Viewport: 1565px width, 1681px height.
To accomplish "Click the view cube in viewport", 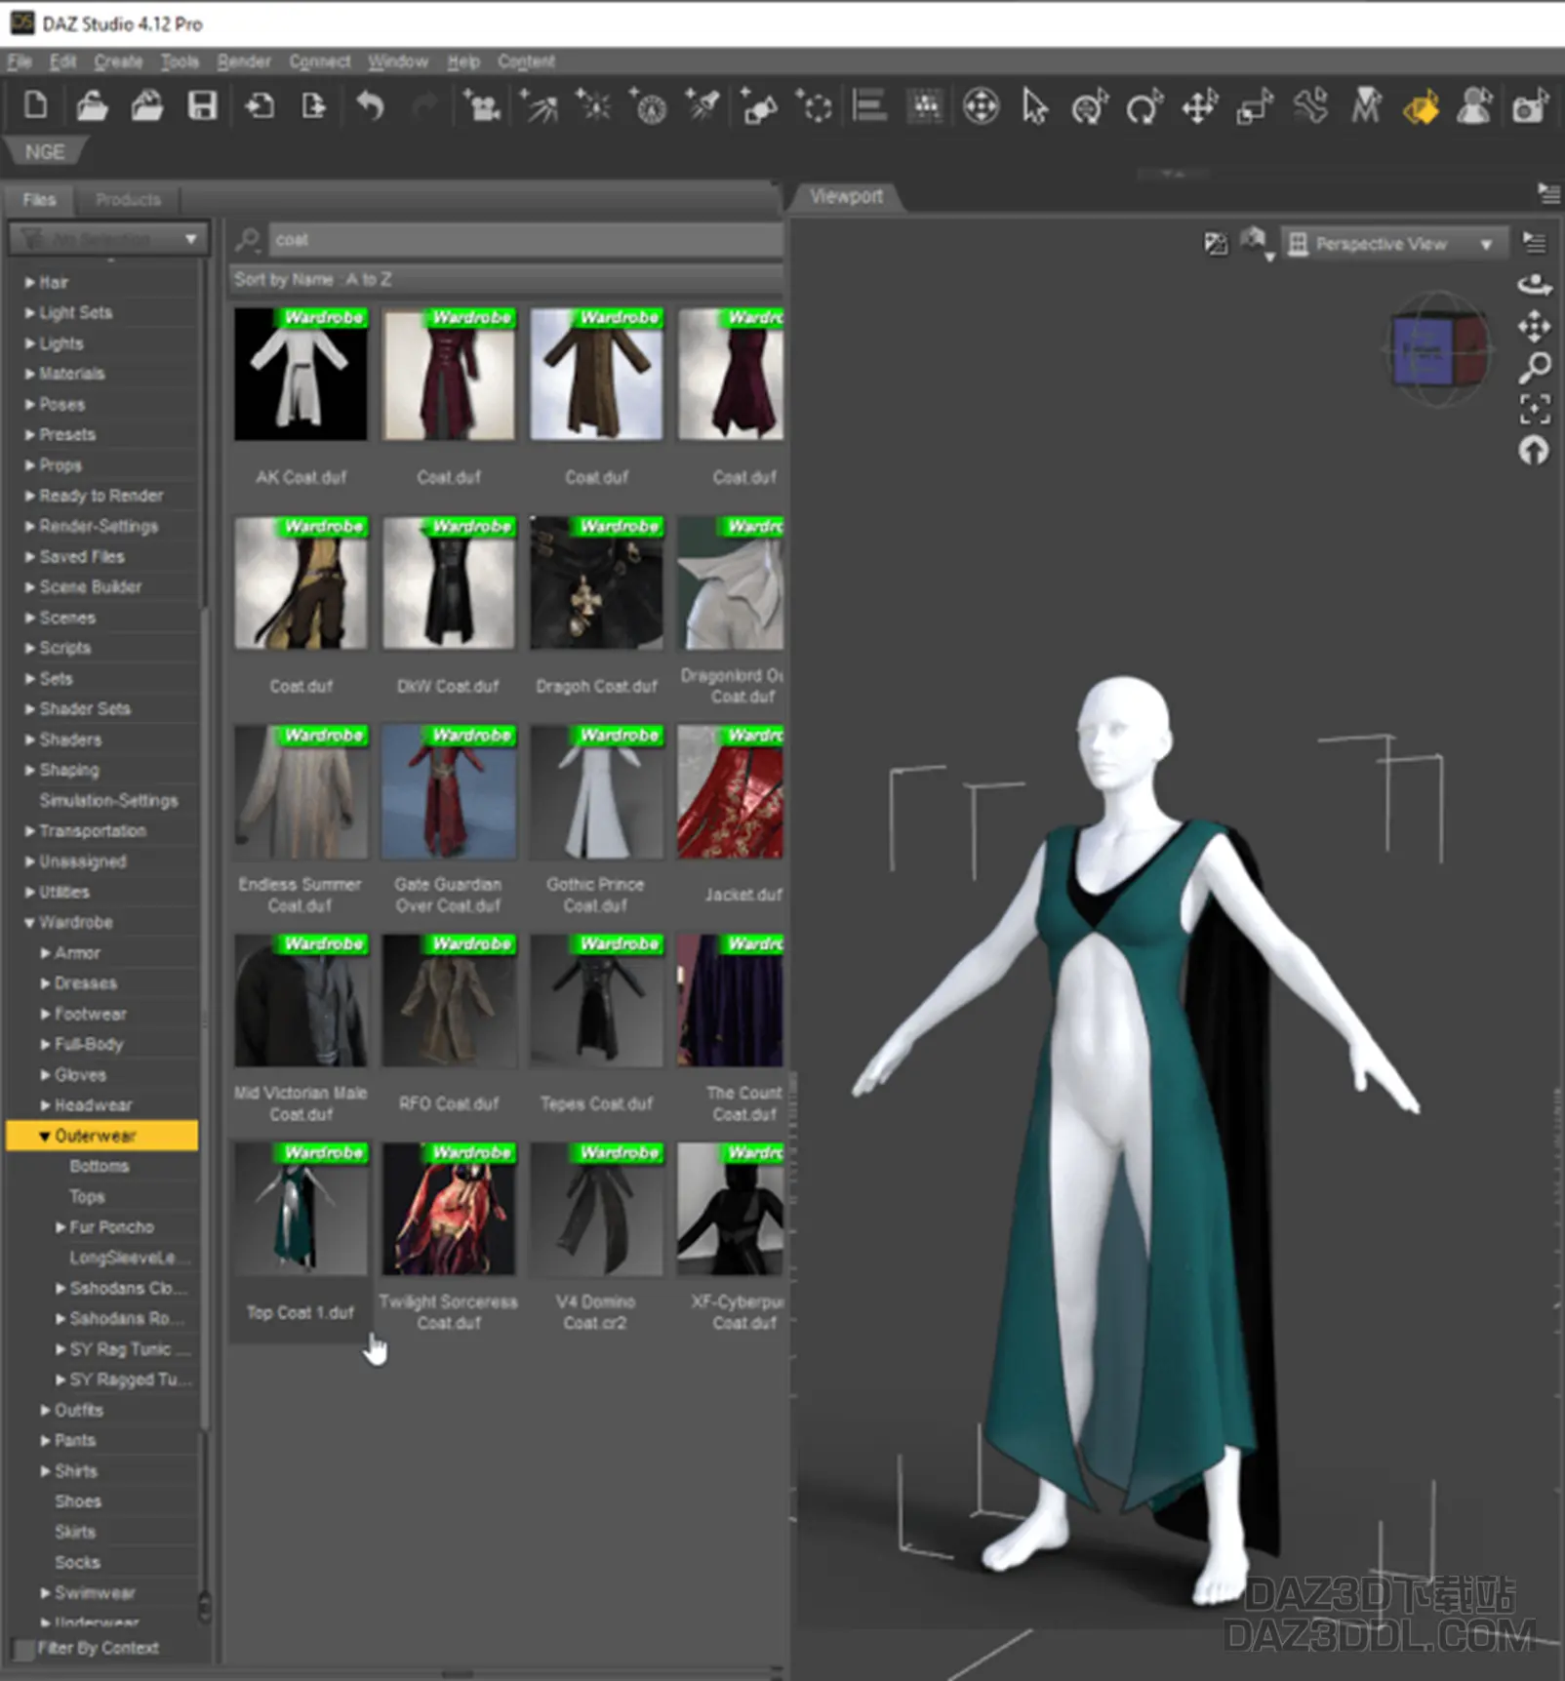I will pyautogui.click(x=1440, y=349).
